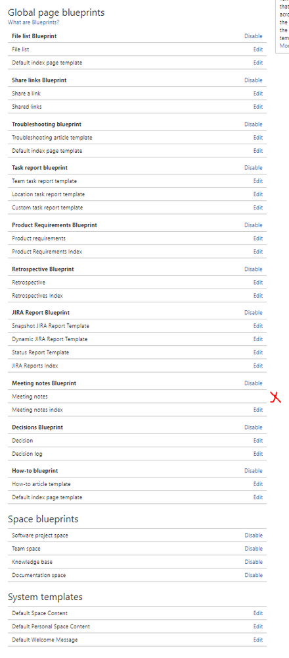
Task: Edit Custom task report template
Action: point(258,207)
